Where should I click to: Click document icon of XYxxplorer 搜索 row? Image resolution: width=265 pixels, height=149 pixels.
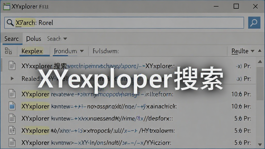coord(12,65)
